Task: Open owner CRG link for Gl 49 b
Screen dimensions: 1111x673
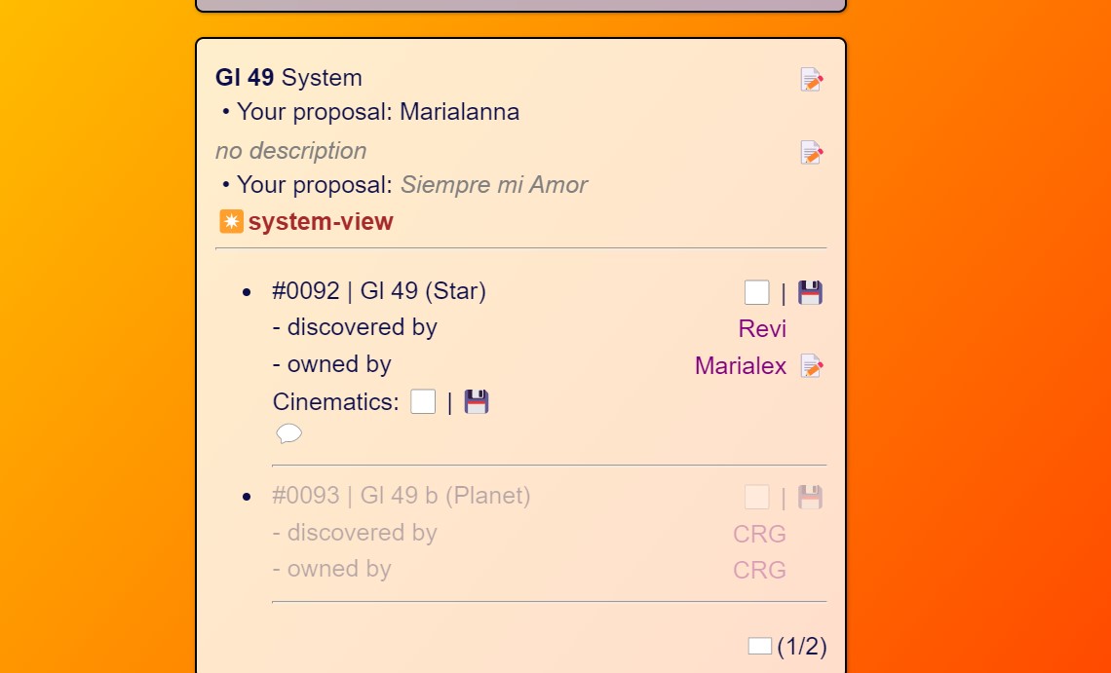Action: click(x=759, y=570)
